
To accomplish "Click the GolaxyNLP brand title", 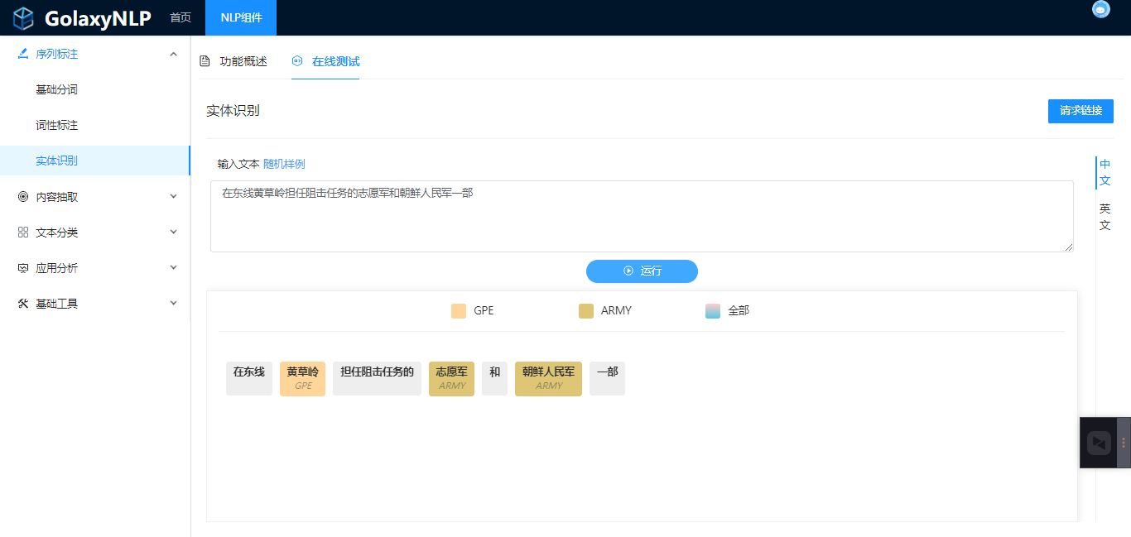I will [98, 18].
